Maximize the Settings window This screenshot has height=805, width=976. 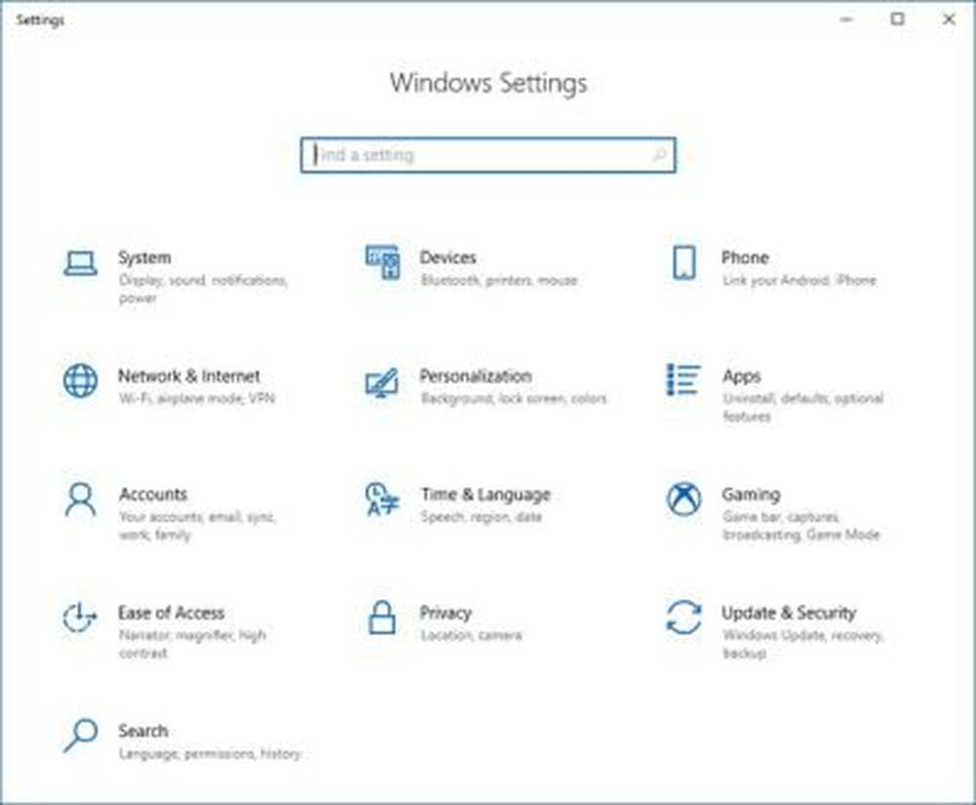[898, 20]
